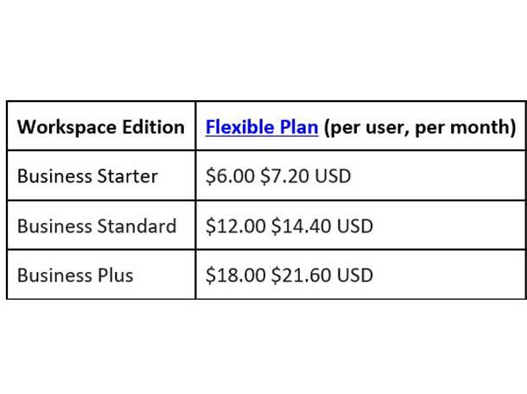Click the word "Plan" in the link
The width and height of the screenshot is (527, 394).
tap(299, 128)
